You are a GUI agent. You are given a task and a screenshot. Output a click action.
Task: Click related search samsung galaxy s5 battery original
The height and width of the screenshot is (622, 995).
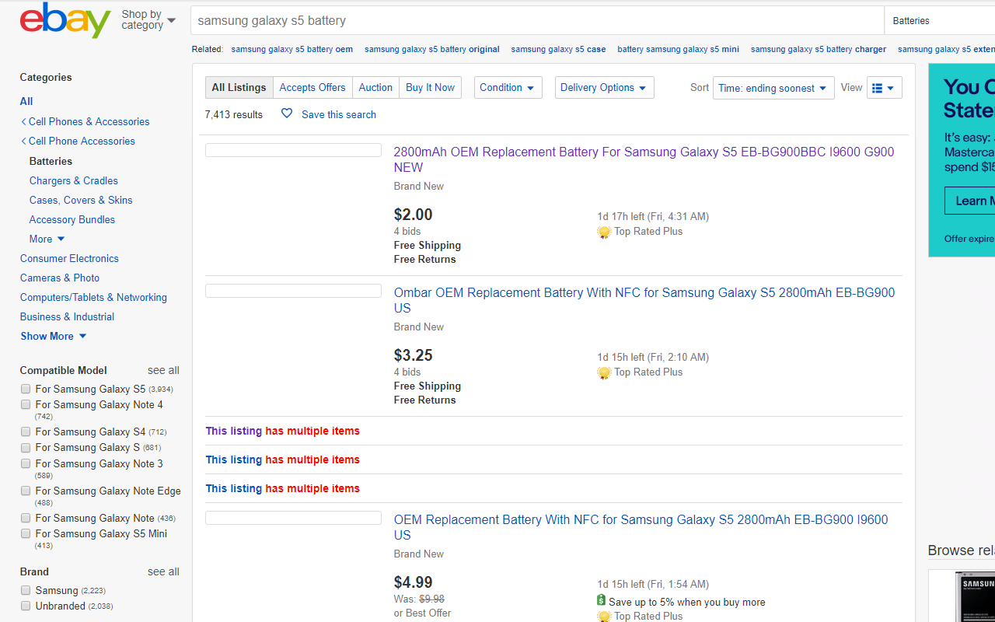tap(431, 49)
